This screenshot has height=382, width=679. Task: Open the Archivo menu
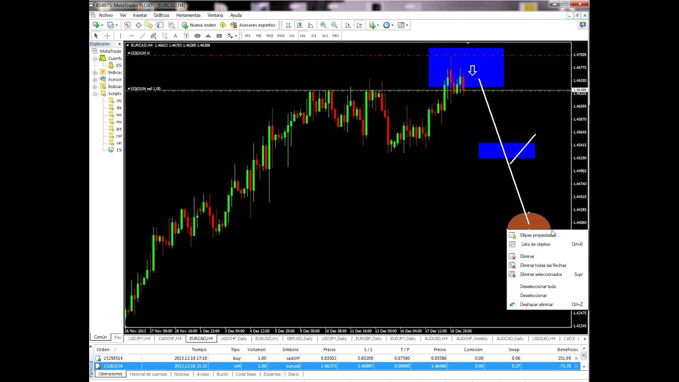click(x=106, y=15)
